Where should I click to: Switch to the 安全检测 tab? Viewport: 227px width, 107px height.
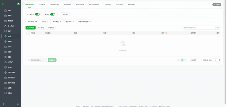tap(67, 5)
